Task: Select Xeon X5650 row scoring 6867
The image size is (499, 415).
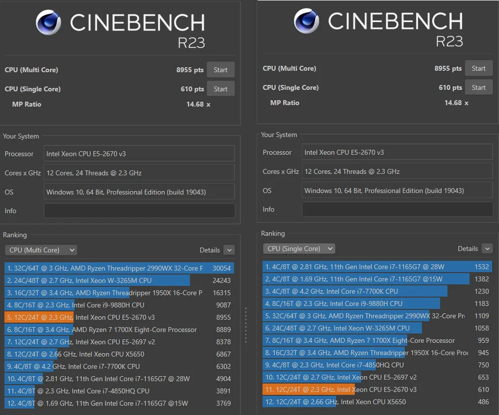Action: (119, 354)
